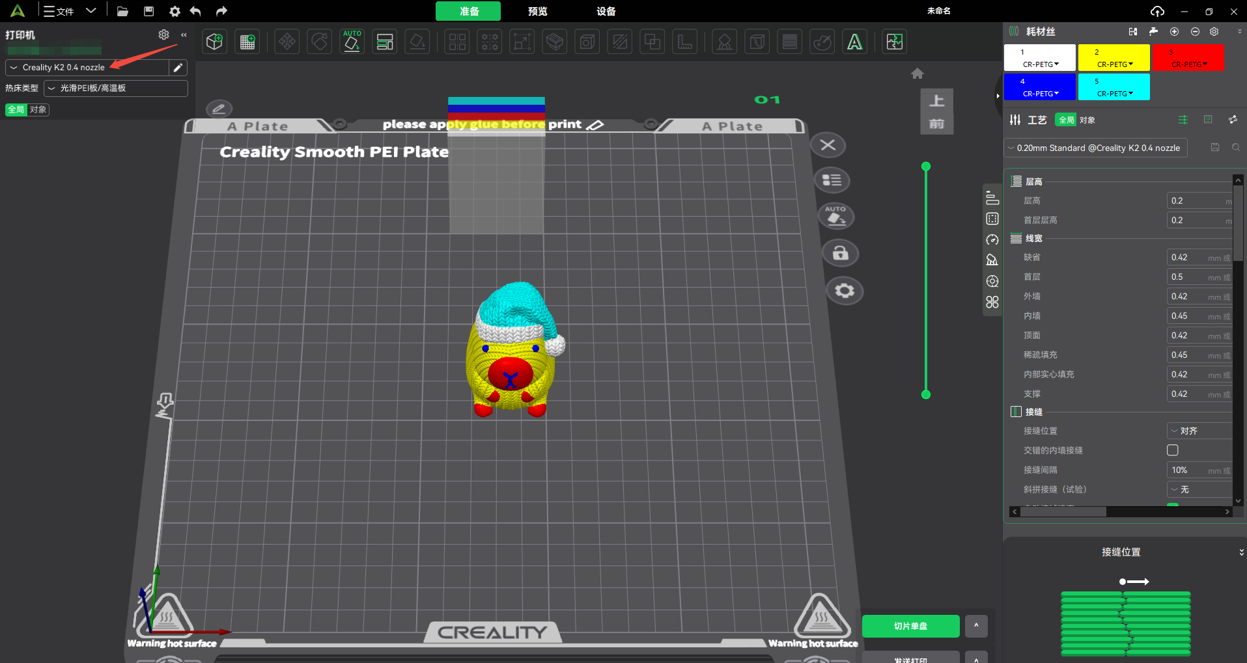The image size is (1247, 663).
Task: Select the Rotate tool in toolbar
Action: pos(320,42)
